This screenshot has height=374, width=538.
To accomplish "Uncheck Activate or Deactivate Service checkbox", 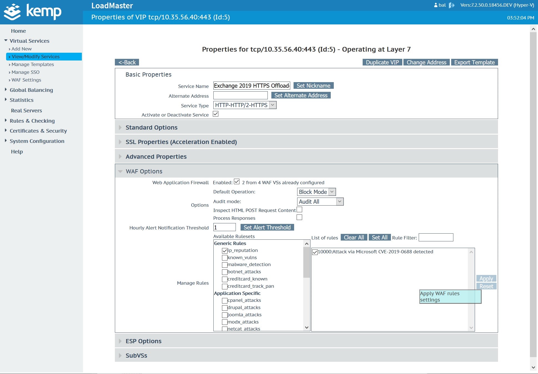I will [216, 114].
